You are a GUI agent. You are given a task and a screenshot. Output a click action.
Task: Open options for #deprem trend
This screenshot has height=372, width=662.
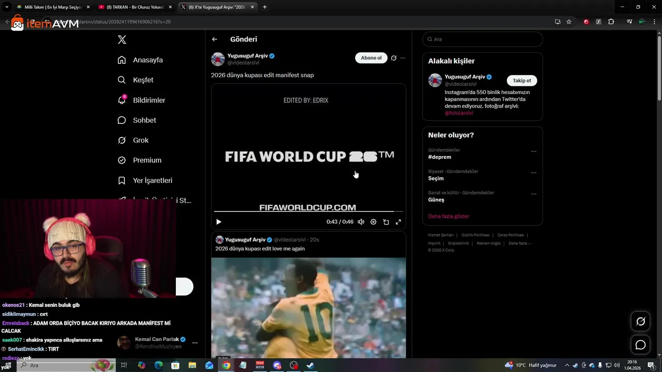pyautogui.click(x=534, y=151)
